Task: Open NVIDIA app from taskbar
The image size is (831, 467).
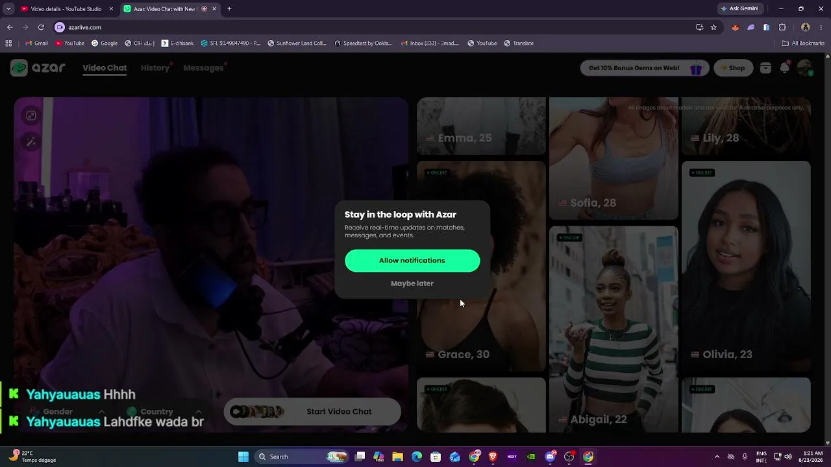Action: 531,457
